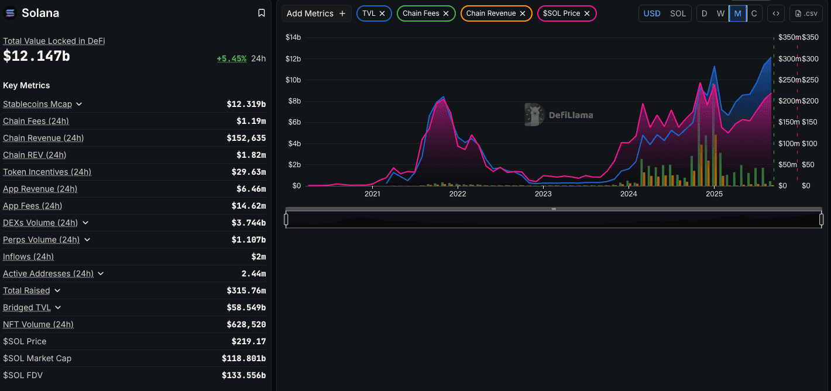
Task: Select the Cumulative (C) chart tab
Action: coord(754,13)
